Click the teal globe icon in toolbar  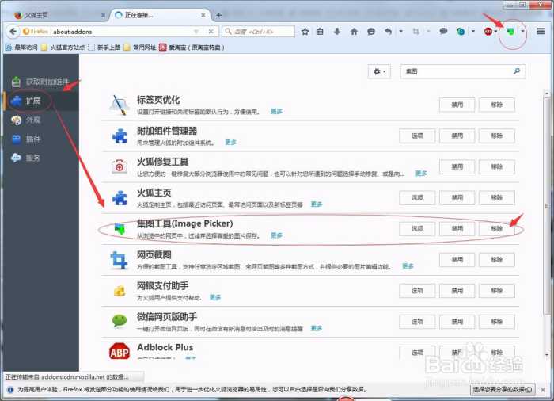coord(461,32)
